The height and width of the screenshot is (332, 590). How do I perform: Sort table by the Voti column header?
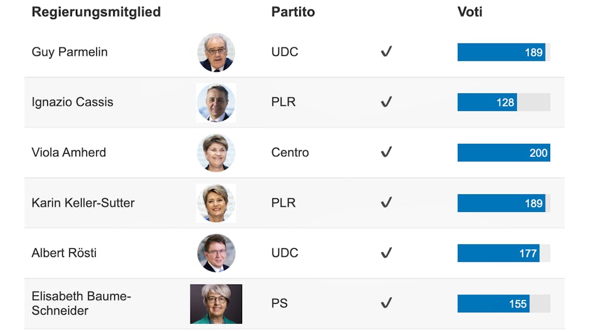tap(470, 12)
